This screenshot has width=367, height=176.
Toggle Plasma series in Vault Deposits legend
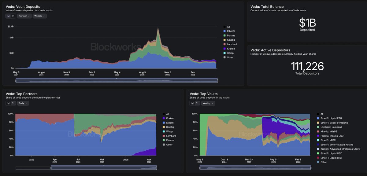click(229, 36)
